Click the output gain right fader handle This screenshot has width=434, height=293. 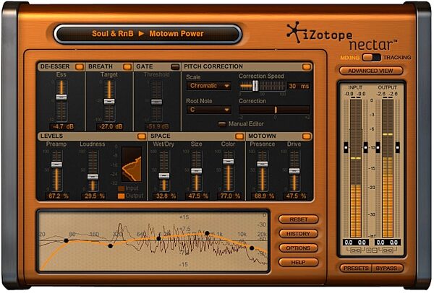click(x=397, y=147)
